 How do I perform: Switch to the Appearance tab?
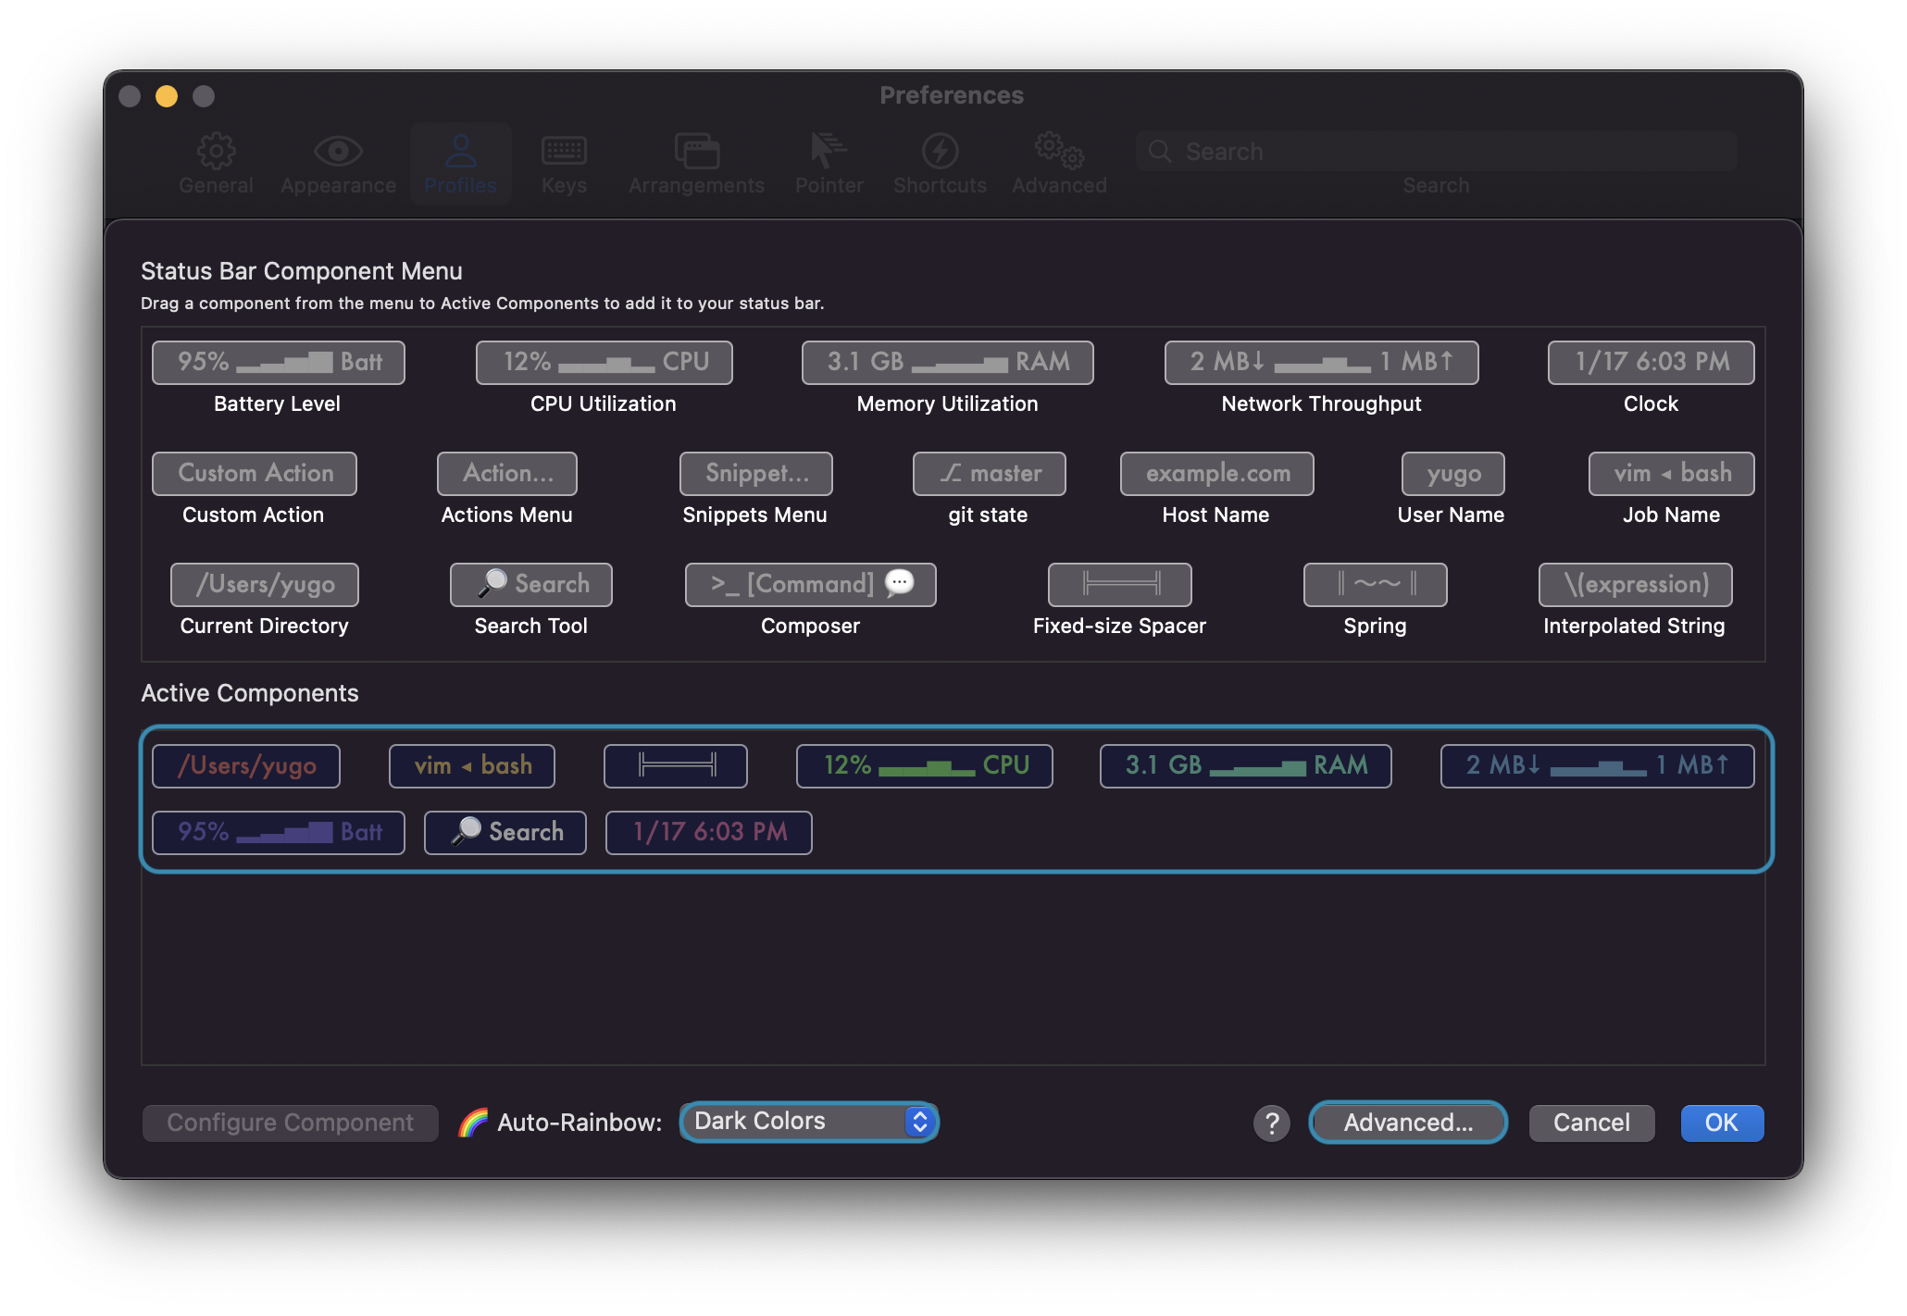pyautogui.click(x=338, y=163)
